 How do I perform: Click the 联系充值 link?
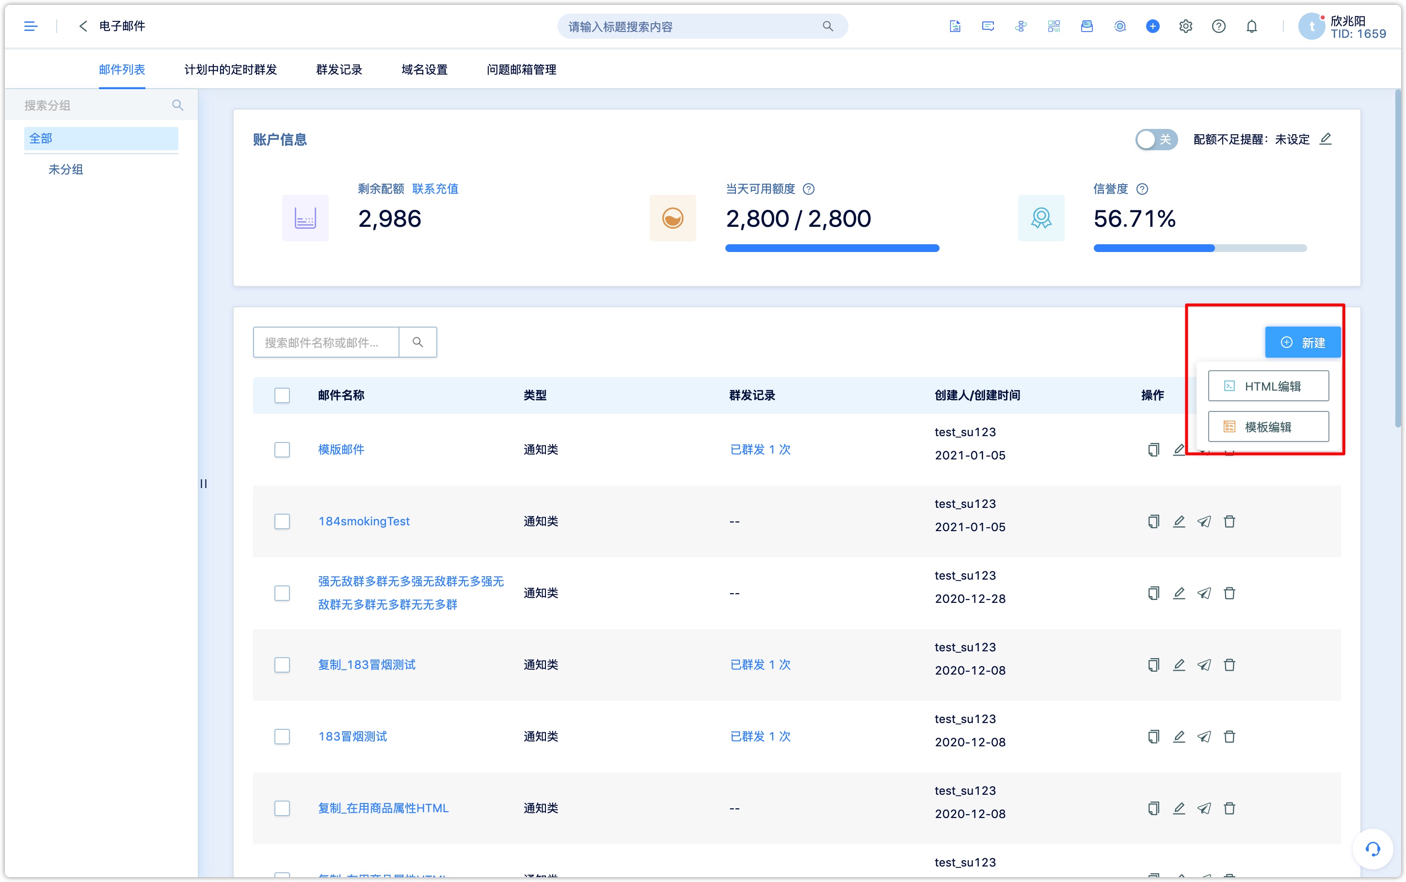point(435,189)
